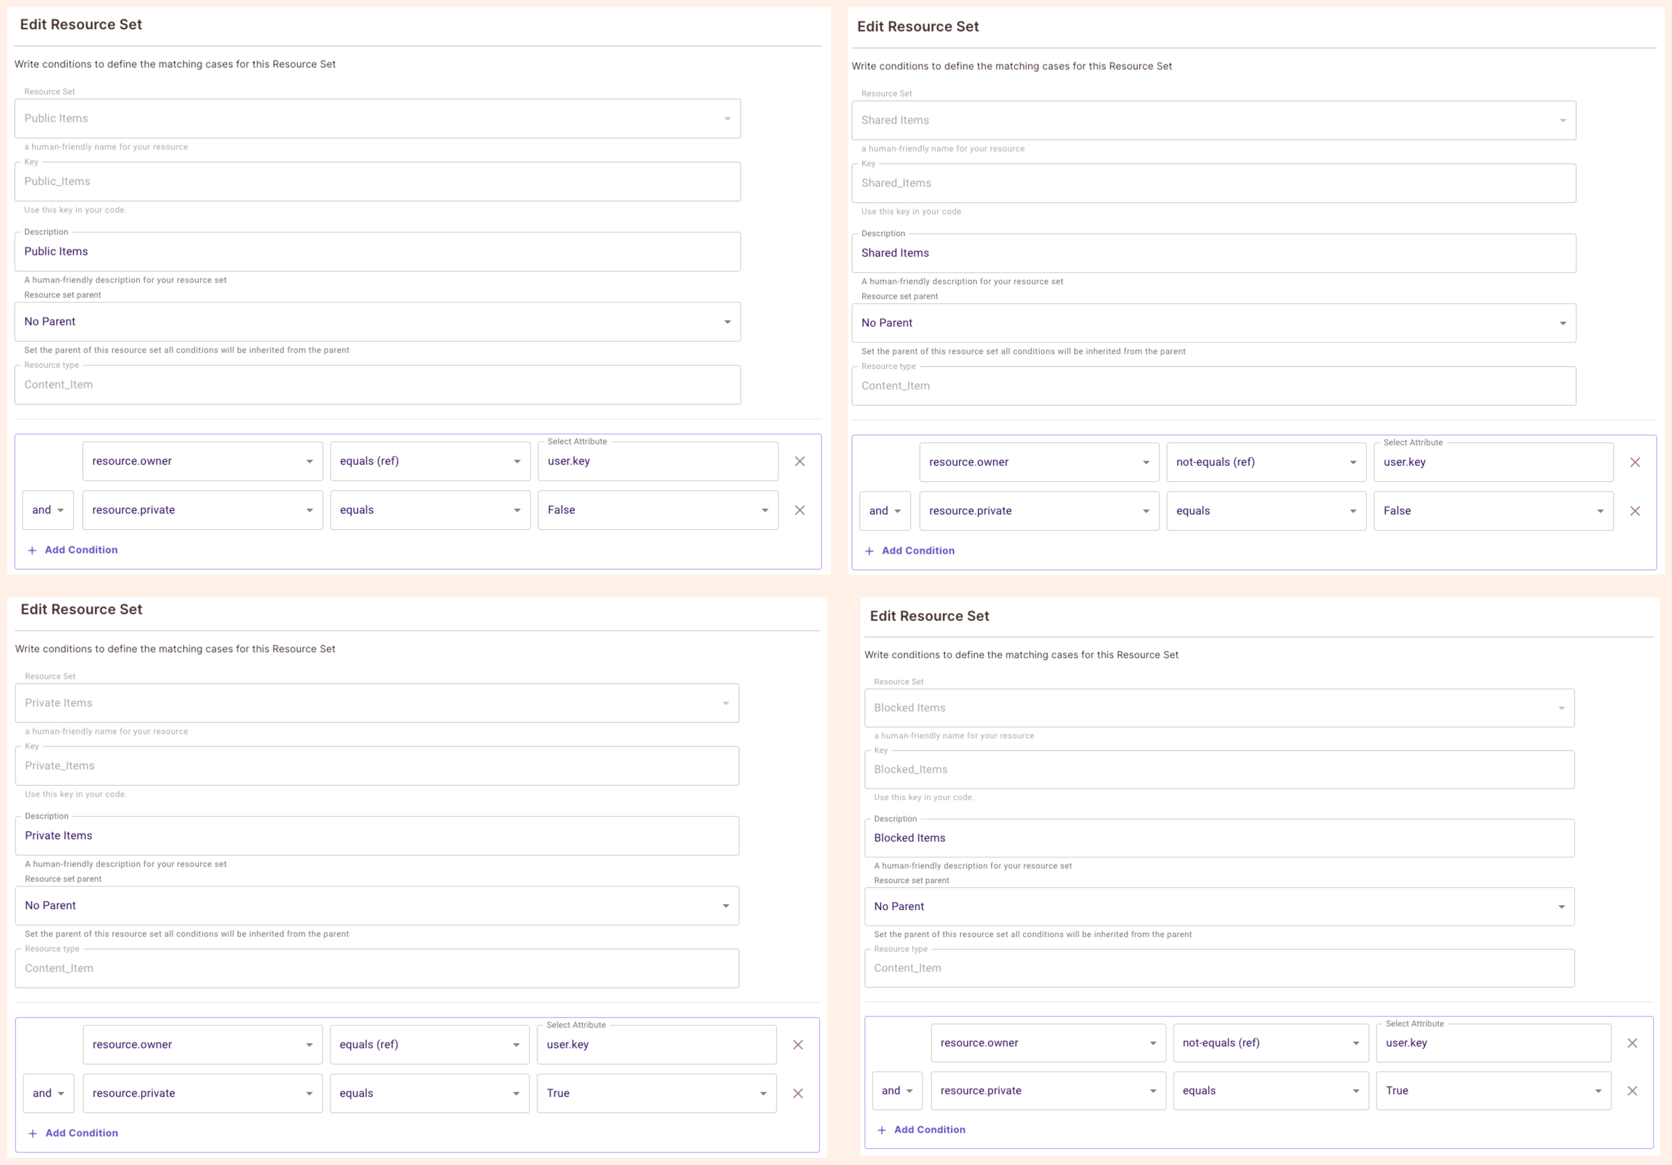Open resource.private attribute dropdown in Blocked Items
This screenshot has width=1672, height=1165.
coord(1048,1091)
